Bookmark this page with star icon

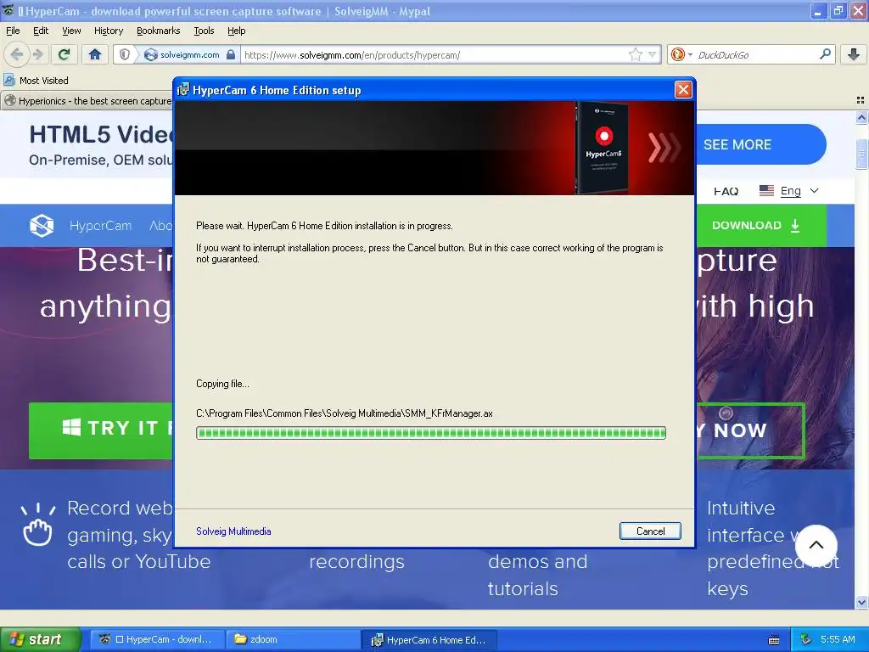tap(635, 54)
